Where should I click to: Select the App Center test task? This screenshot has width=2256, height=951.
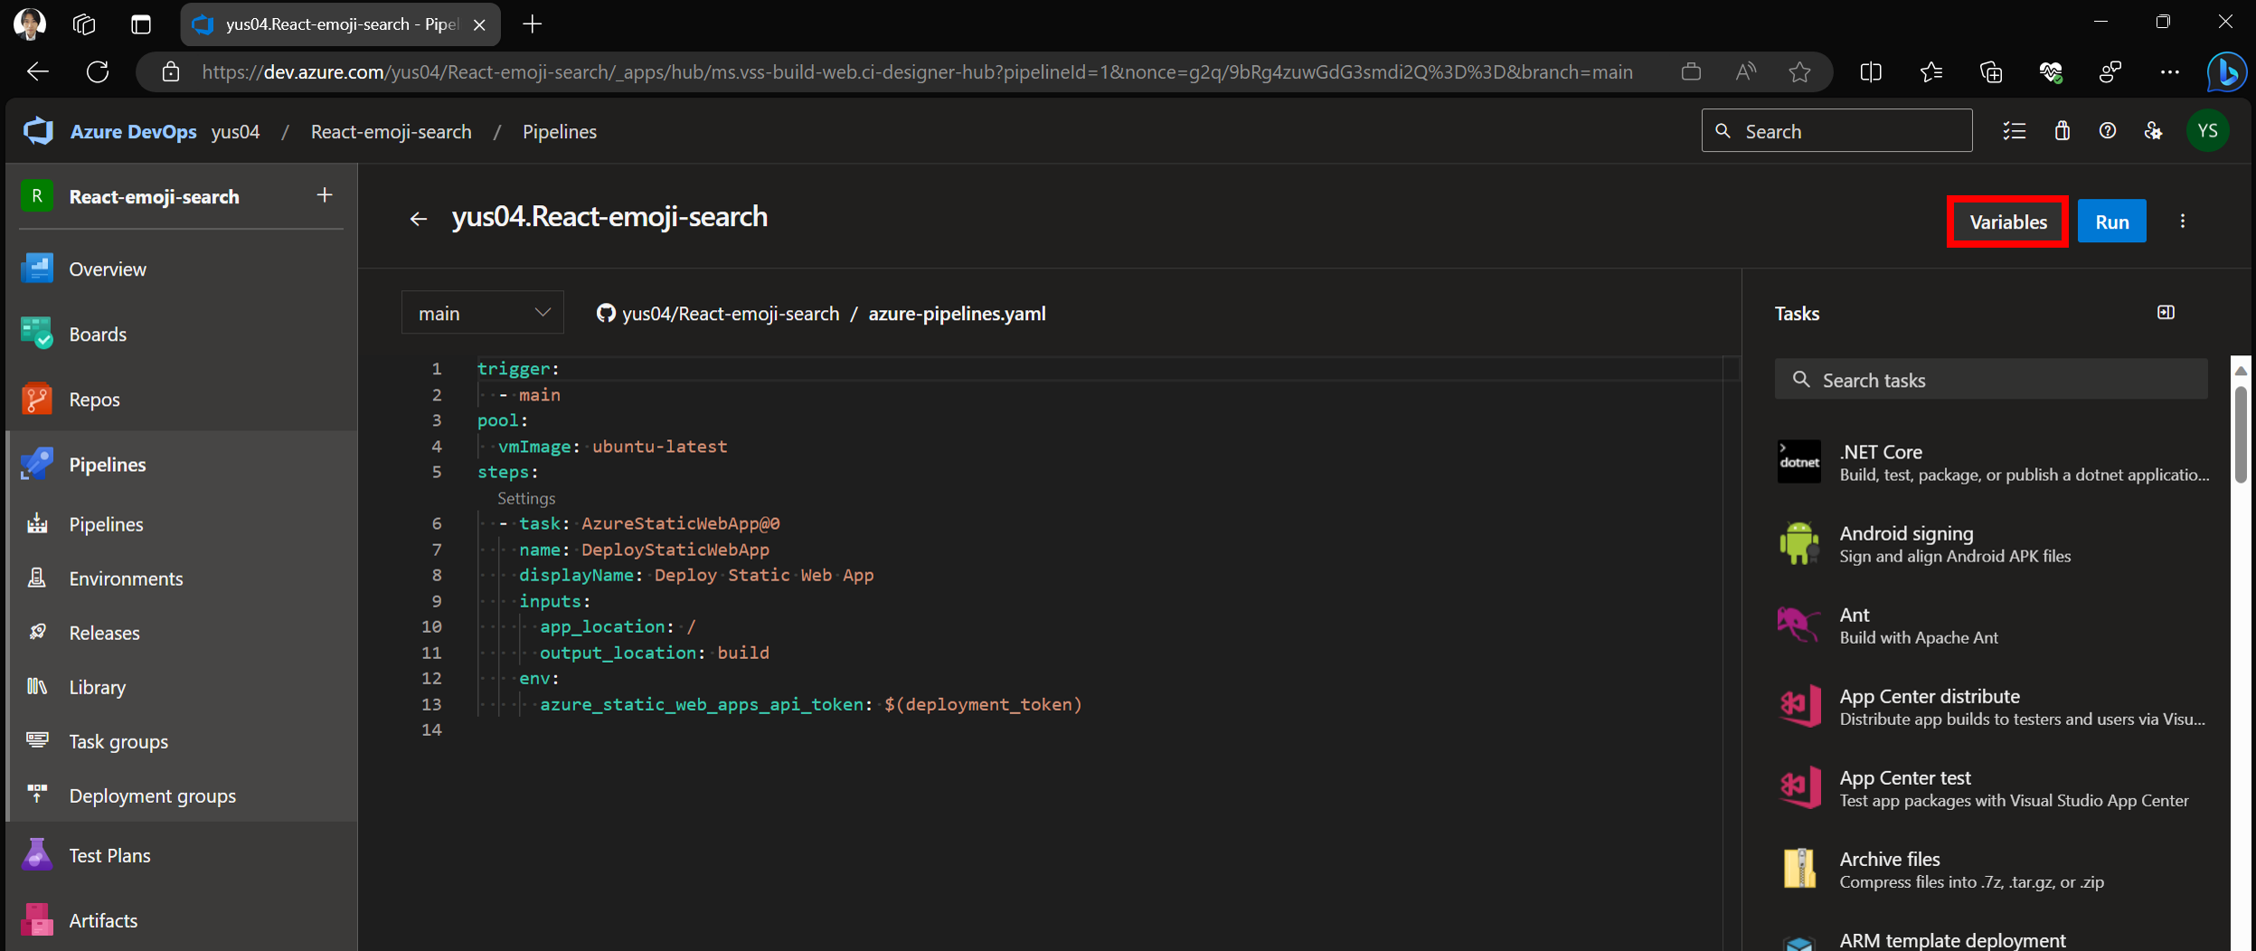[x=1992, y=787]
